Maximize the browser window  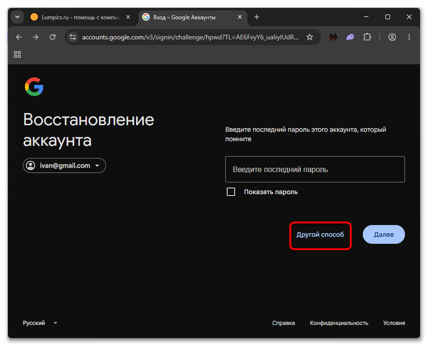coord(388,17)
